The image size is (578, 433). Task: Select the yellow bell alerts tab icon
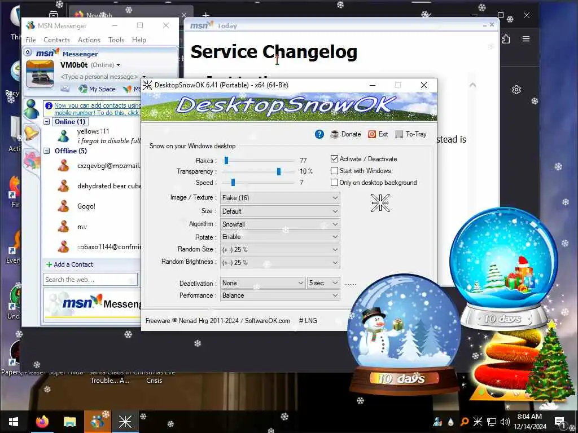coord(31,132)
